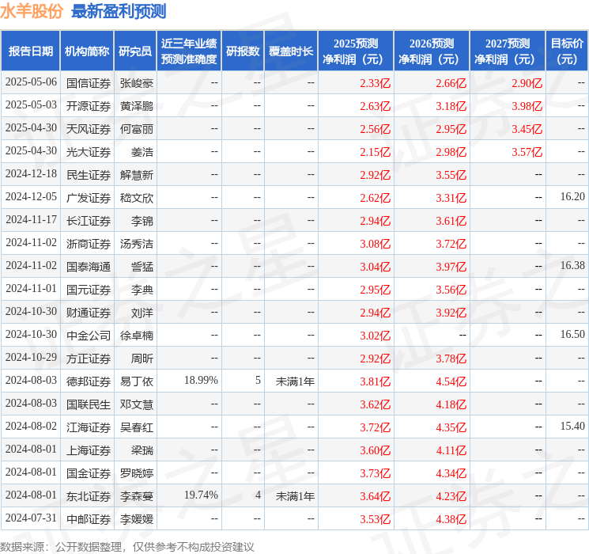The width and height of the screenshot is (589, 554).
Task: Click the 中金公司 institution cell
Action: point(89,336)
